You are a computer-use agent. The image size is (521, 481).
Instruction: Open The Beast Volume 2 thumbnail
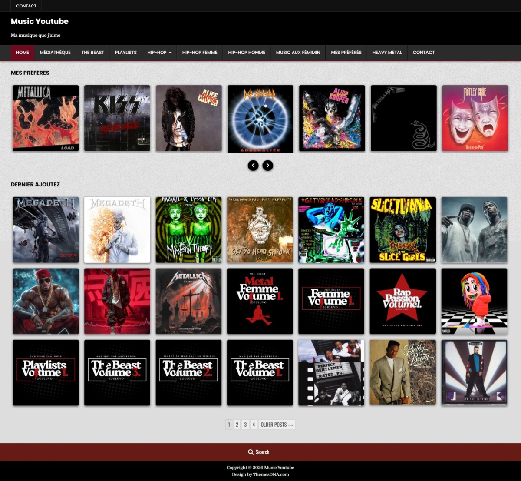point(189,373)
